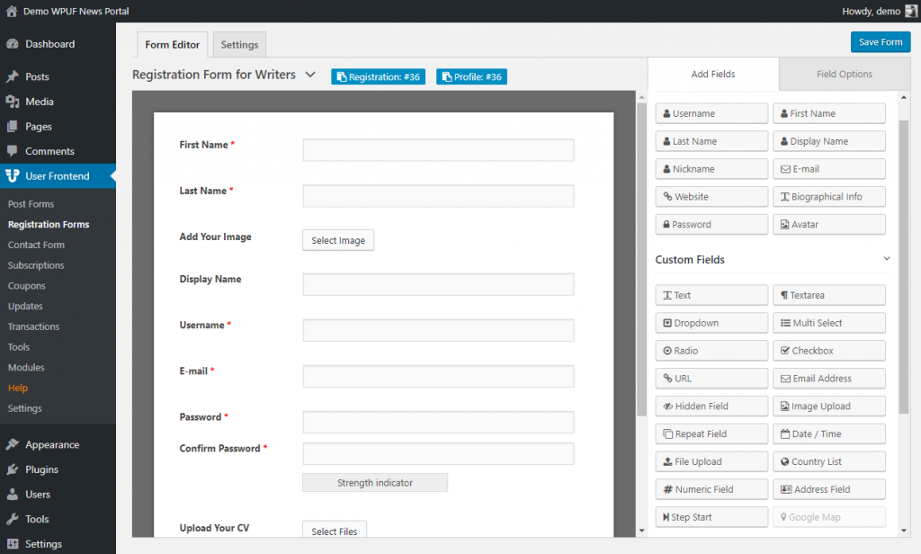Image resolution: width=921 pixels, height=554 pixels.
Task: Add a Checkbox custom field
Action: click(828, 351)
